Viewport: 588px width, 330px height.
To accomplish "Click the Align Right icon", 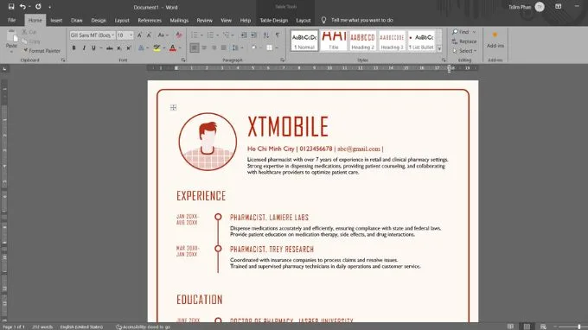I will pos(214,48).
